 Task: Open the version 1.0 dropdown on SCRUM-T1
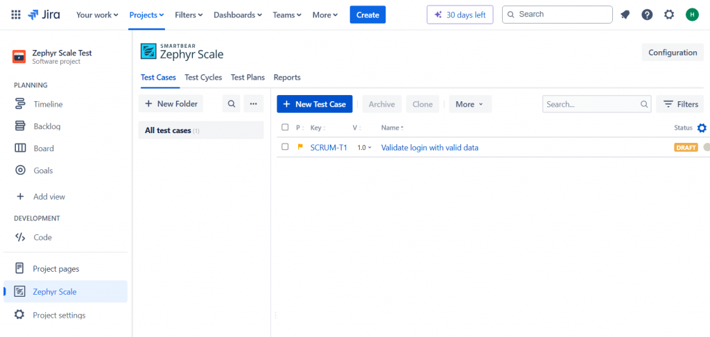(x=365, y=148)
